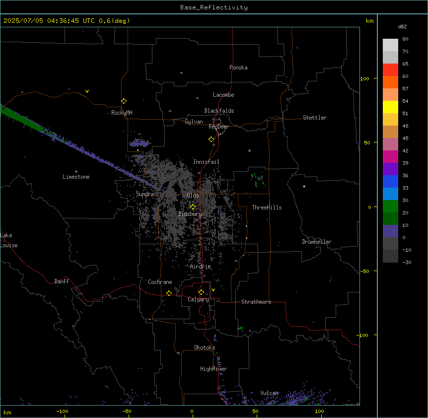Click the yellow diamond marker south of RedDeer
The image size is (428, 418).
pyautogui.click(x=212, y=139)
